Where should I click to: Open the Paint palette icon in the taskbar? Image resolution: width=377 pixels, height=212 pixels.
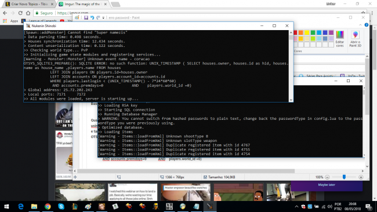88,206
